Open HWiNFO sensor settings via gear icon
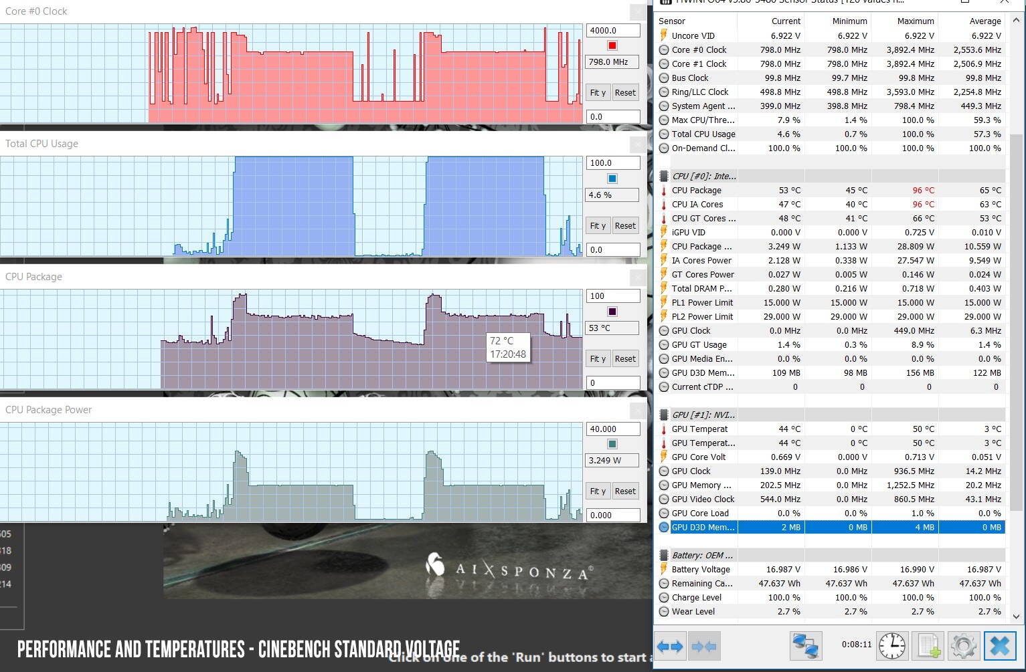1026x672 pixels. [x=963, y=646]
